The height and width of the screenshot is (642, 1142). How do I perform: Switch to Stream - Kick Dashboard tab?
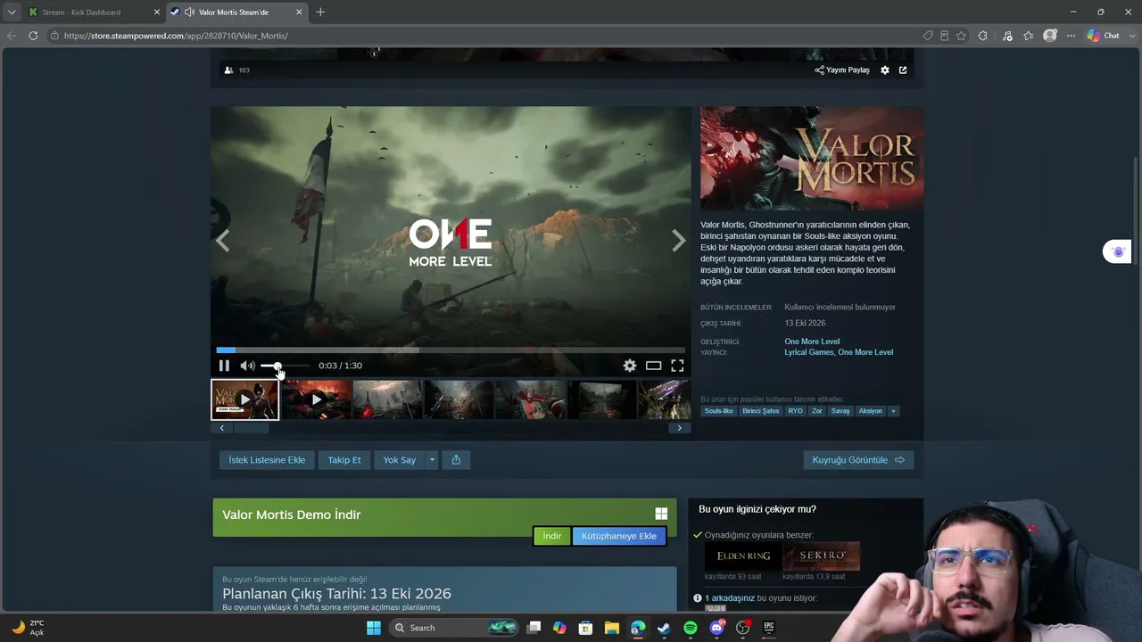click(94, 12)
